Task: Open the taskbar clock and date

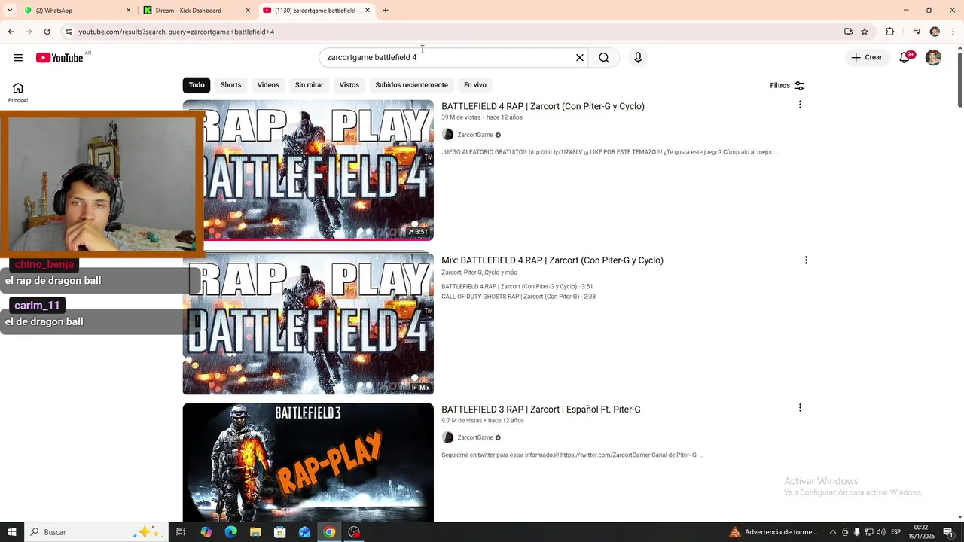Action: (x=920, y=532)
